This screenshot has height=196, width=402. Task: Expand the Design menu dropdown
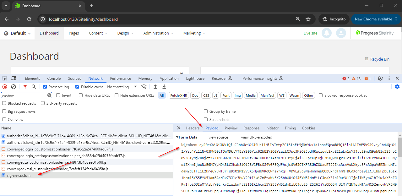[125, 33]
